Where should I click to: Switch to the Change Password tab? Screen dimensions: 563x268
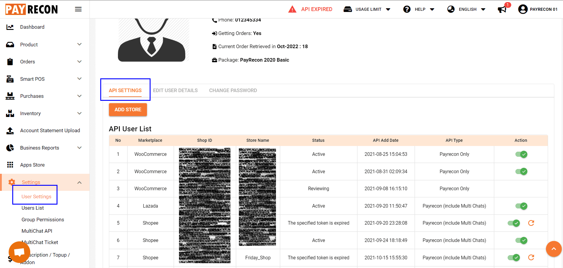point(233,90)
